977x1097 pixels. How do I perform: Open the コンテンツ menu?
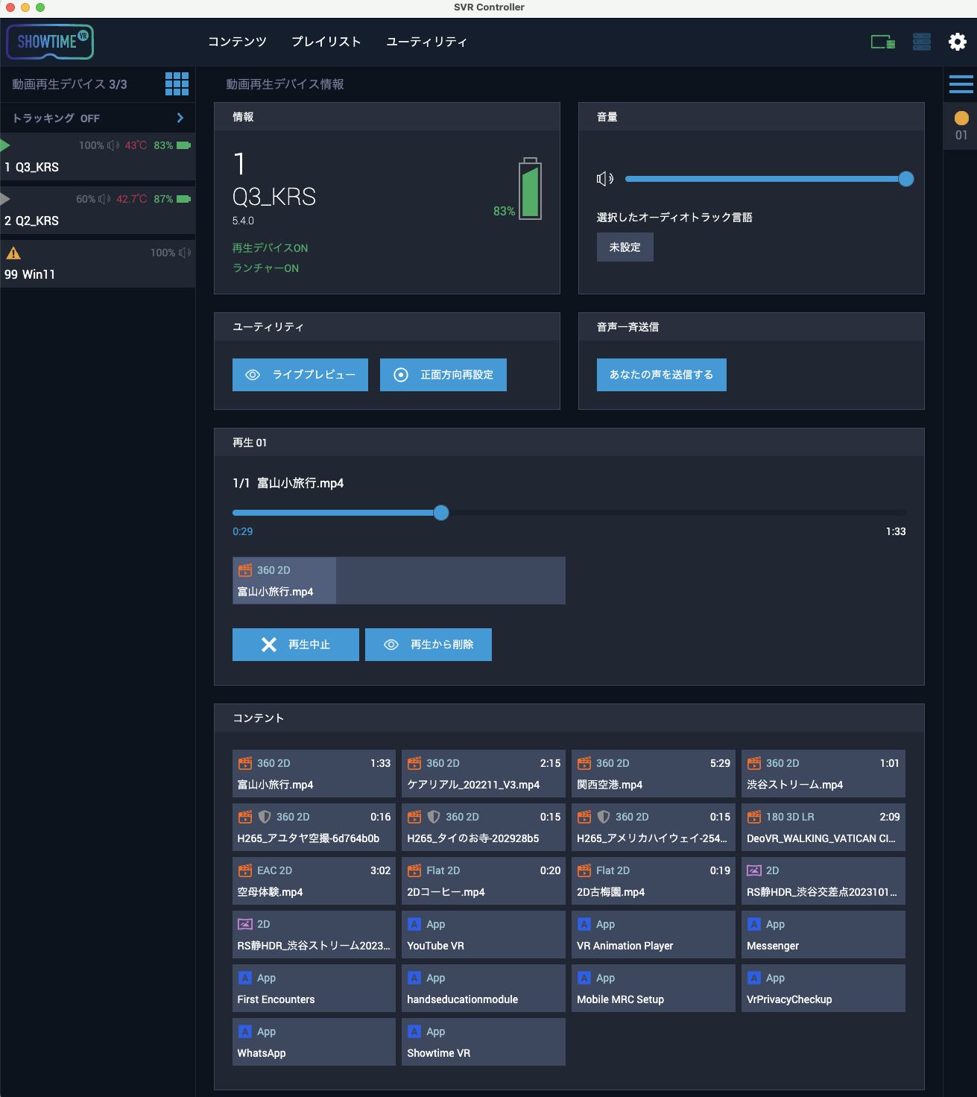[237, 42]
